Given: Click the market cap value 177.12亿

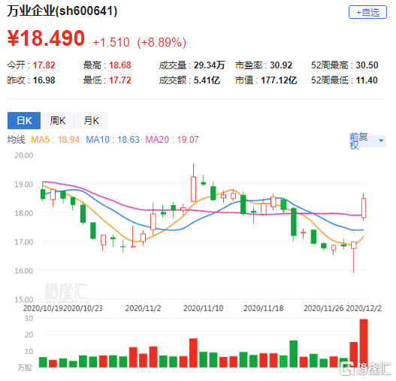Looking at the screenshot, I should click(x=279, y=80).
